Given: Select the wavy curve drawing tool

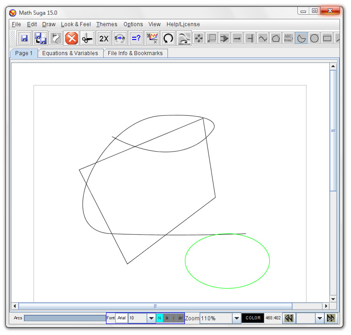Looking at the screenshot, I should pos(263,38).
